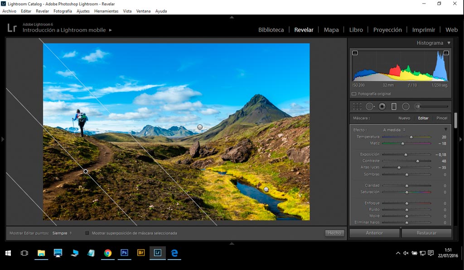464x270 pixels.
Task: Switch to the Biblioteca module
Action: coord(271,30)
